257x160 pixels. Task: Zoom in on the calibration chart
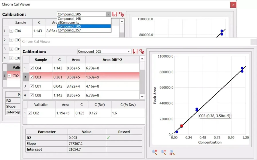coord(155,152)
